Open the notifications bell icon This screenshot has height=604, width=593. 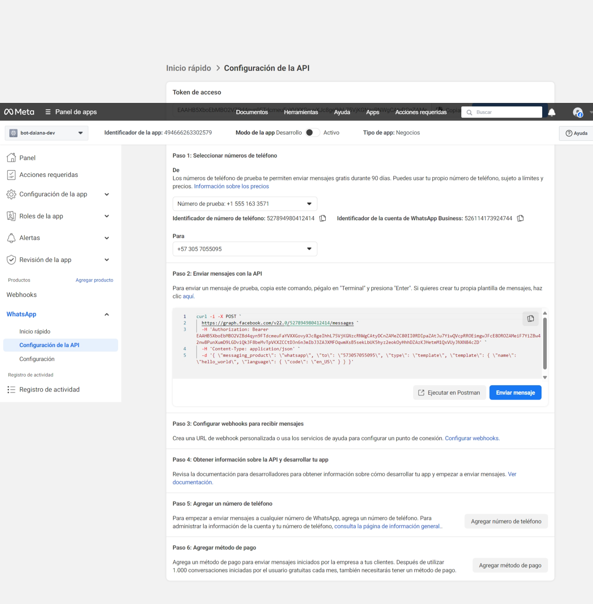[x=552, y=112]
